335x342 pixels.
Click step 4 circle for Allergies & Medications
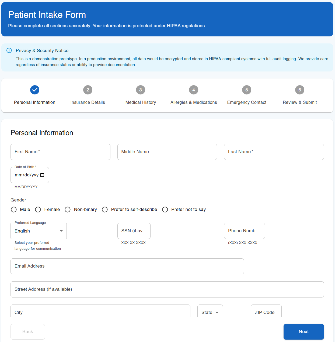[193, 90]
